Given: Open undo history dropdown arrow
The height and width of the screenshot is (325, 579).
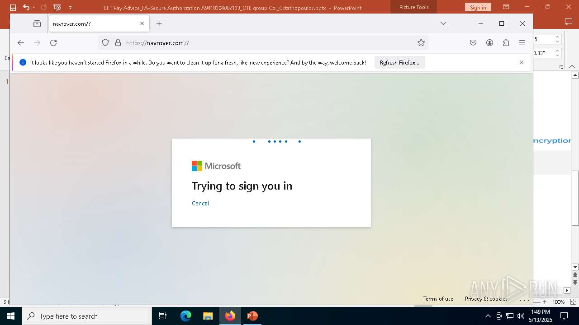Looking at the screenshot, I should point(34,8).
